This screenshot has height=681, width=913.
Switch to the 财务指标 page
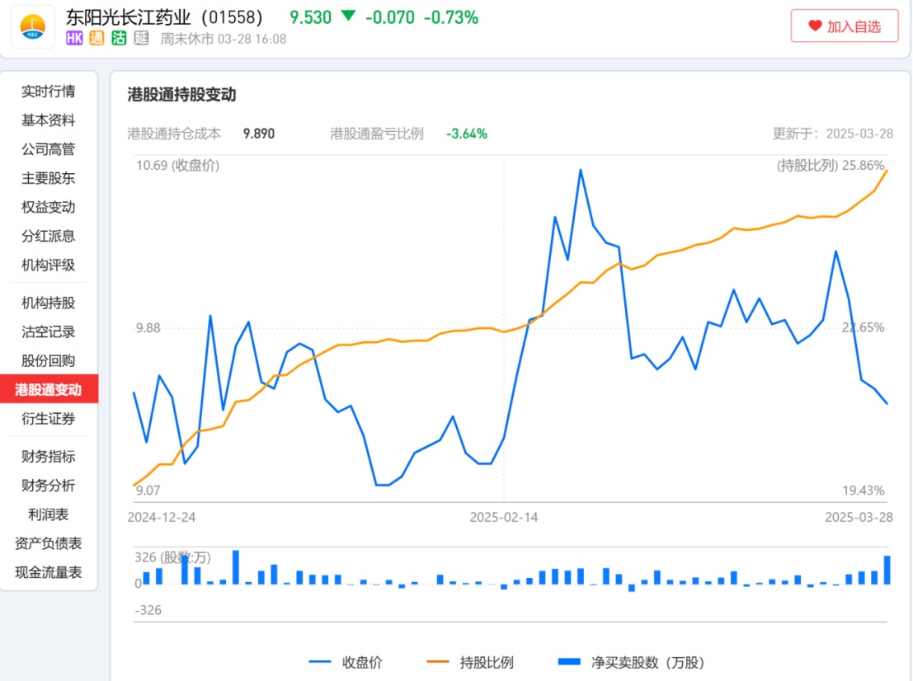click(x=49, y=456)
